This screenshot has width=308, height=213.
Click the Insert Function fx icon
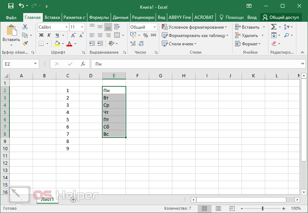[x=83, y=64]
